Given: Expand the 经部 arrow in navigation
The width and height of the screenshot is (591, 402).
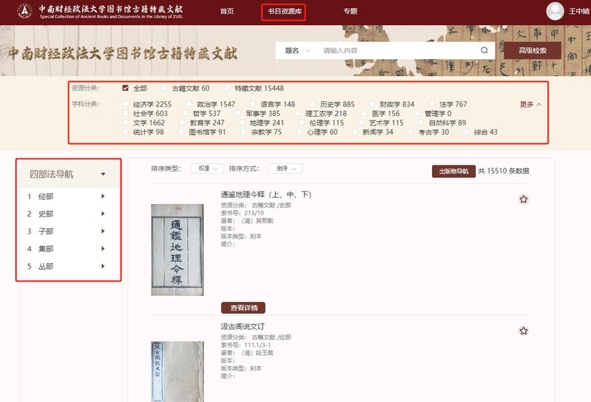Looking at the screenshot, I should 103,197.
